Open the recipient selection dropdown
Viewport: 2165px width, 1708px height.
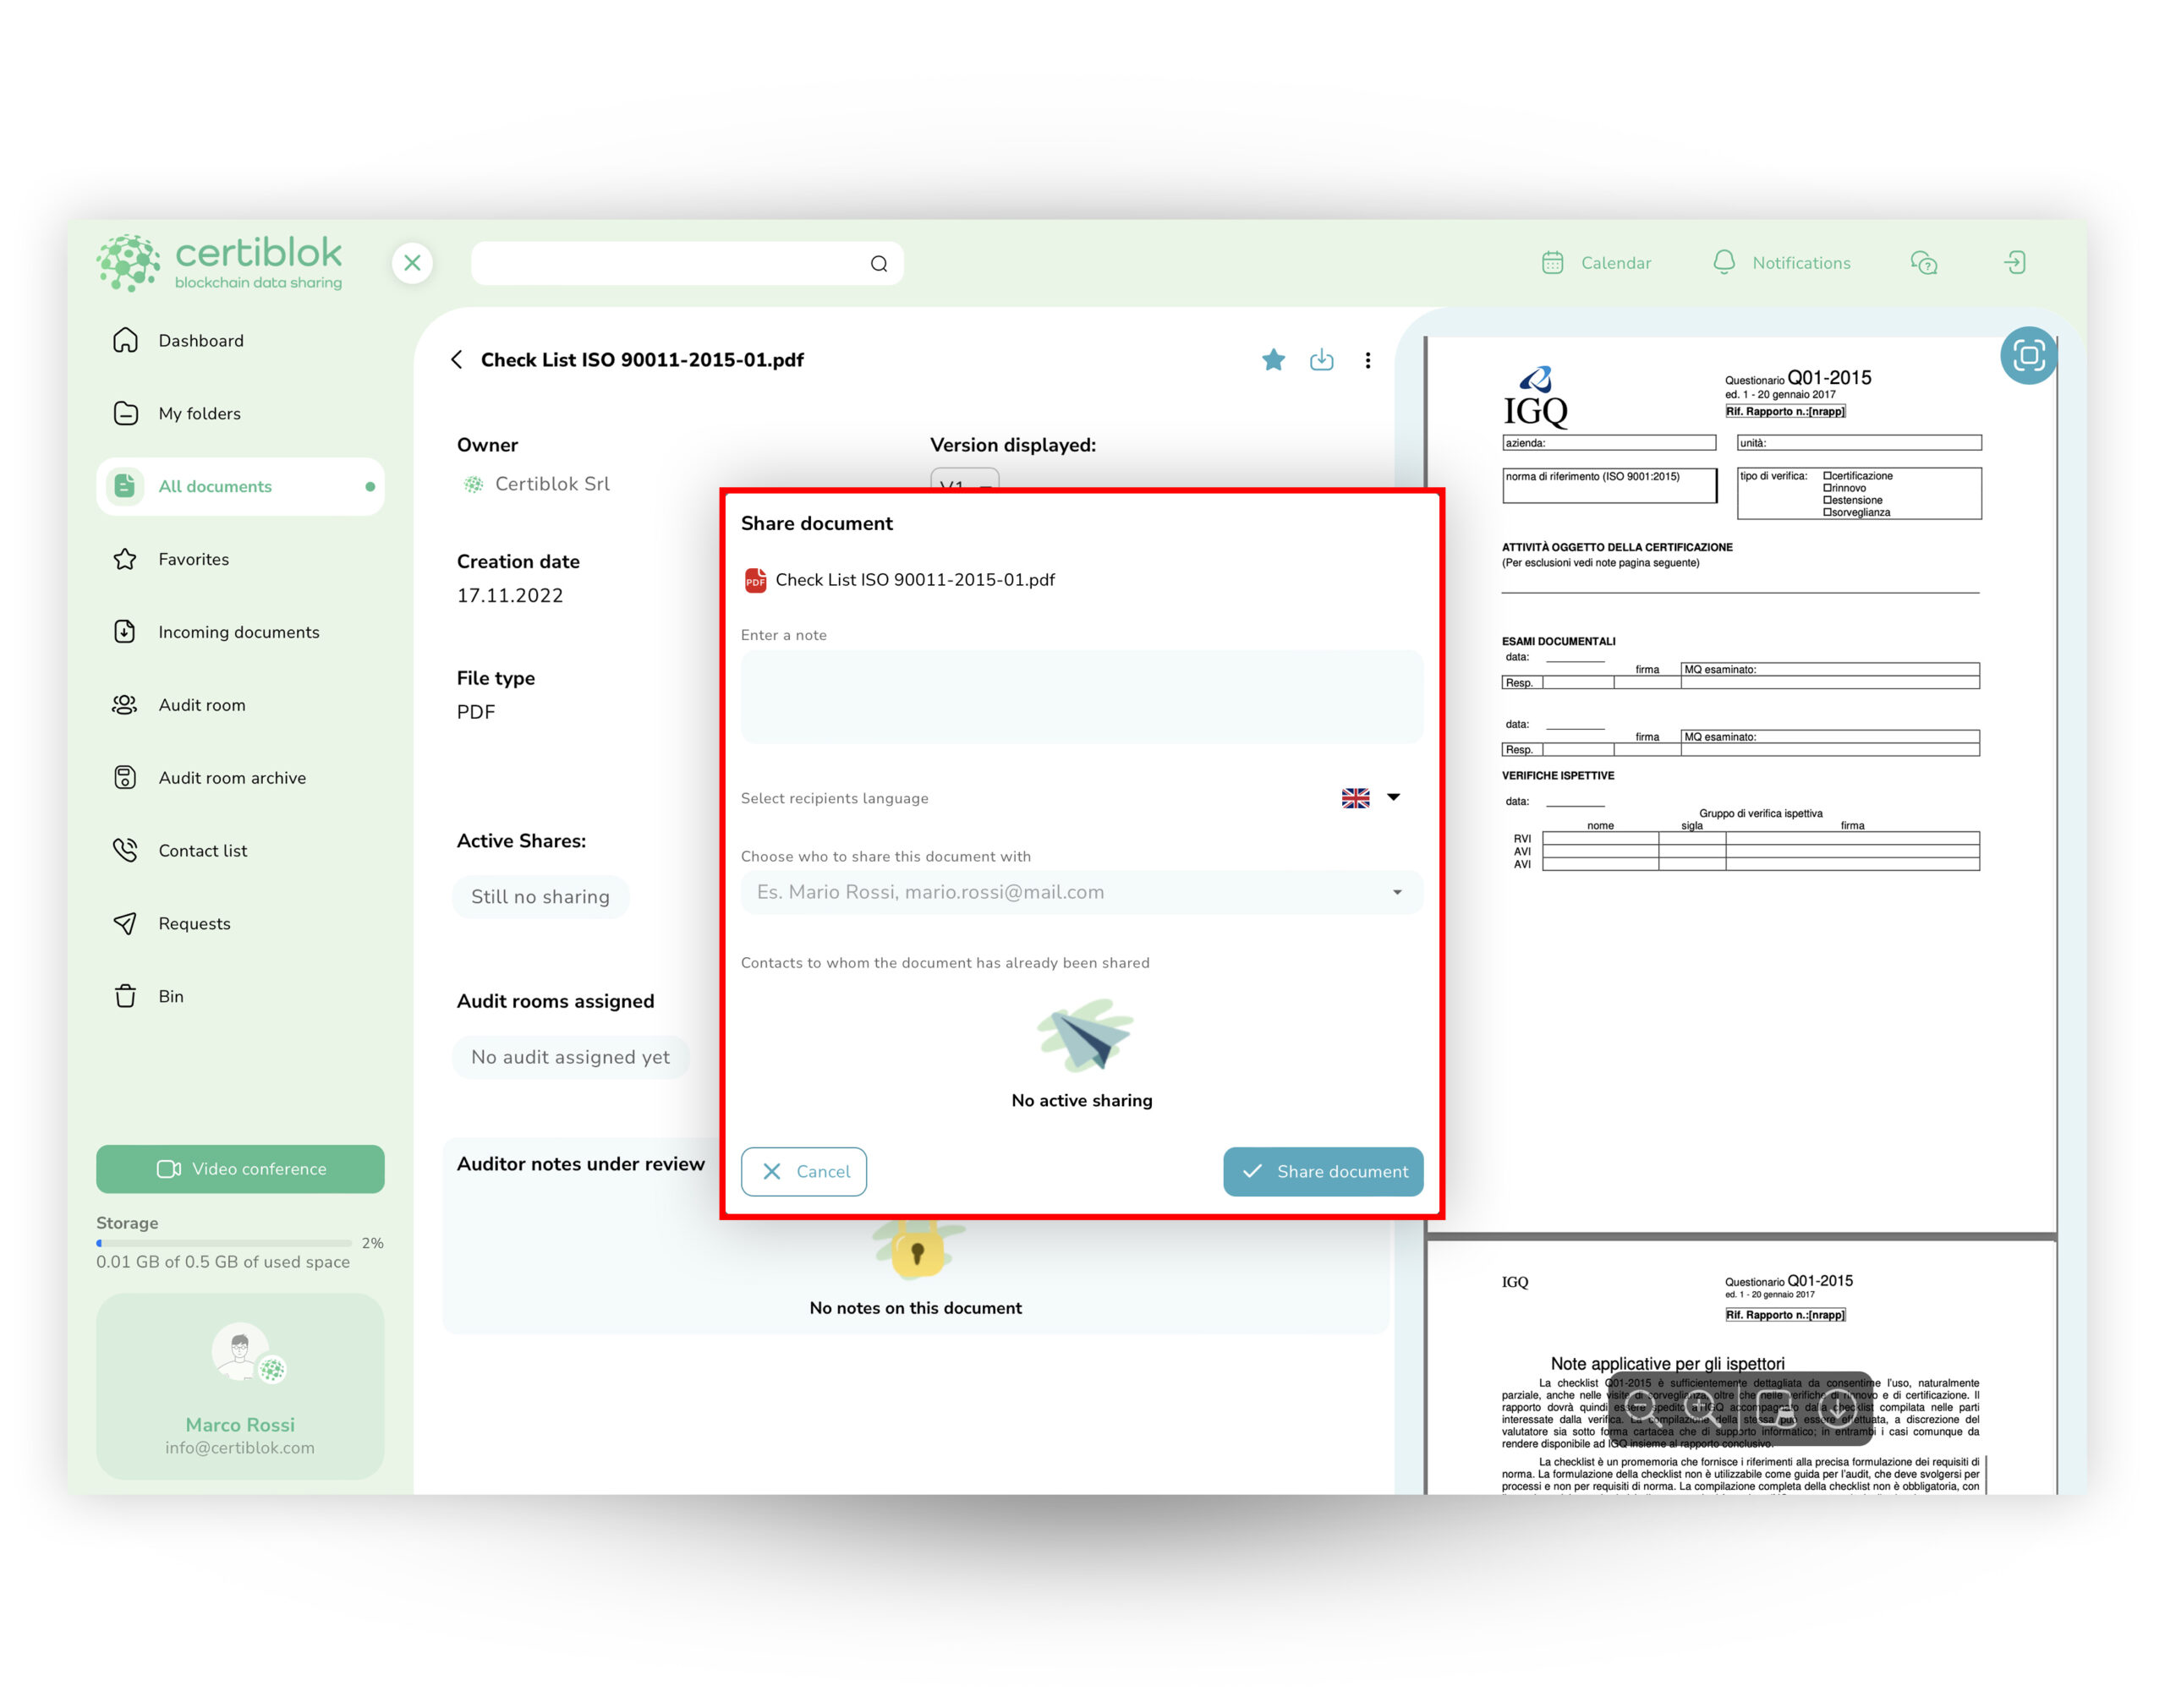click(x=1395, y=893)
